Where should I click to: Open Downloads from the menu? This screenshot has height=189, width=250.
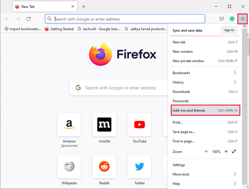205,92
